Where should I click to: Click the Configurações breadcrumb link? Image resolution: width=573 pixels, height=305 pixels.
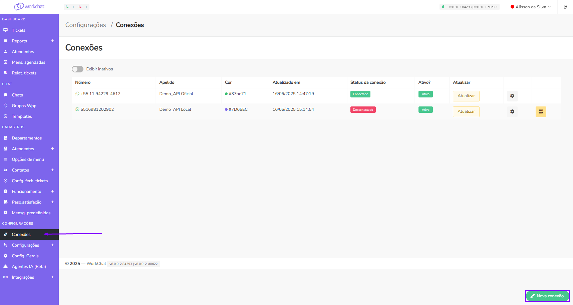pyautogui.click(x=85, y=25)
